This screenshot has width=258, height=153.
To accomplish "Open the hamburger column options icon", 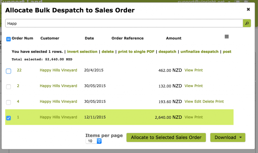I will click(227, 36).
